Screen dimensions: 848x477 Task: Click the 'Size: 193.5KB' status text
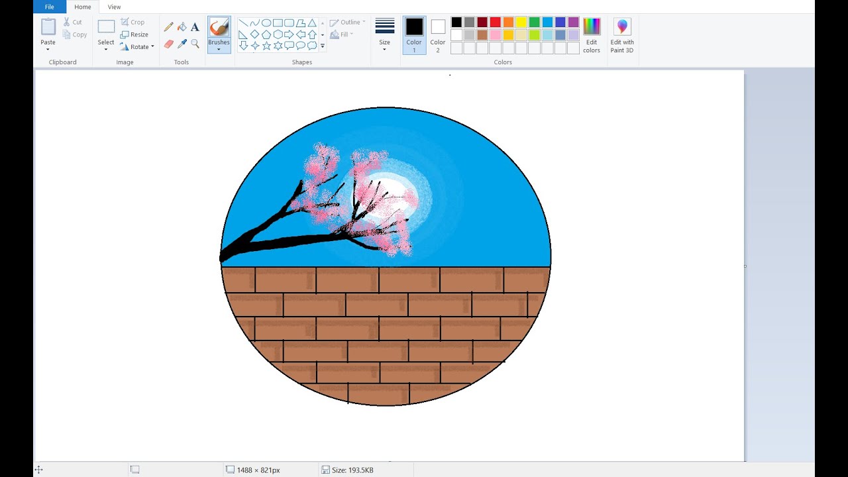352,470
